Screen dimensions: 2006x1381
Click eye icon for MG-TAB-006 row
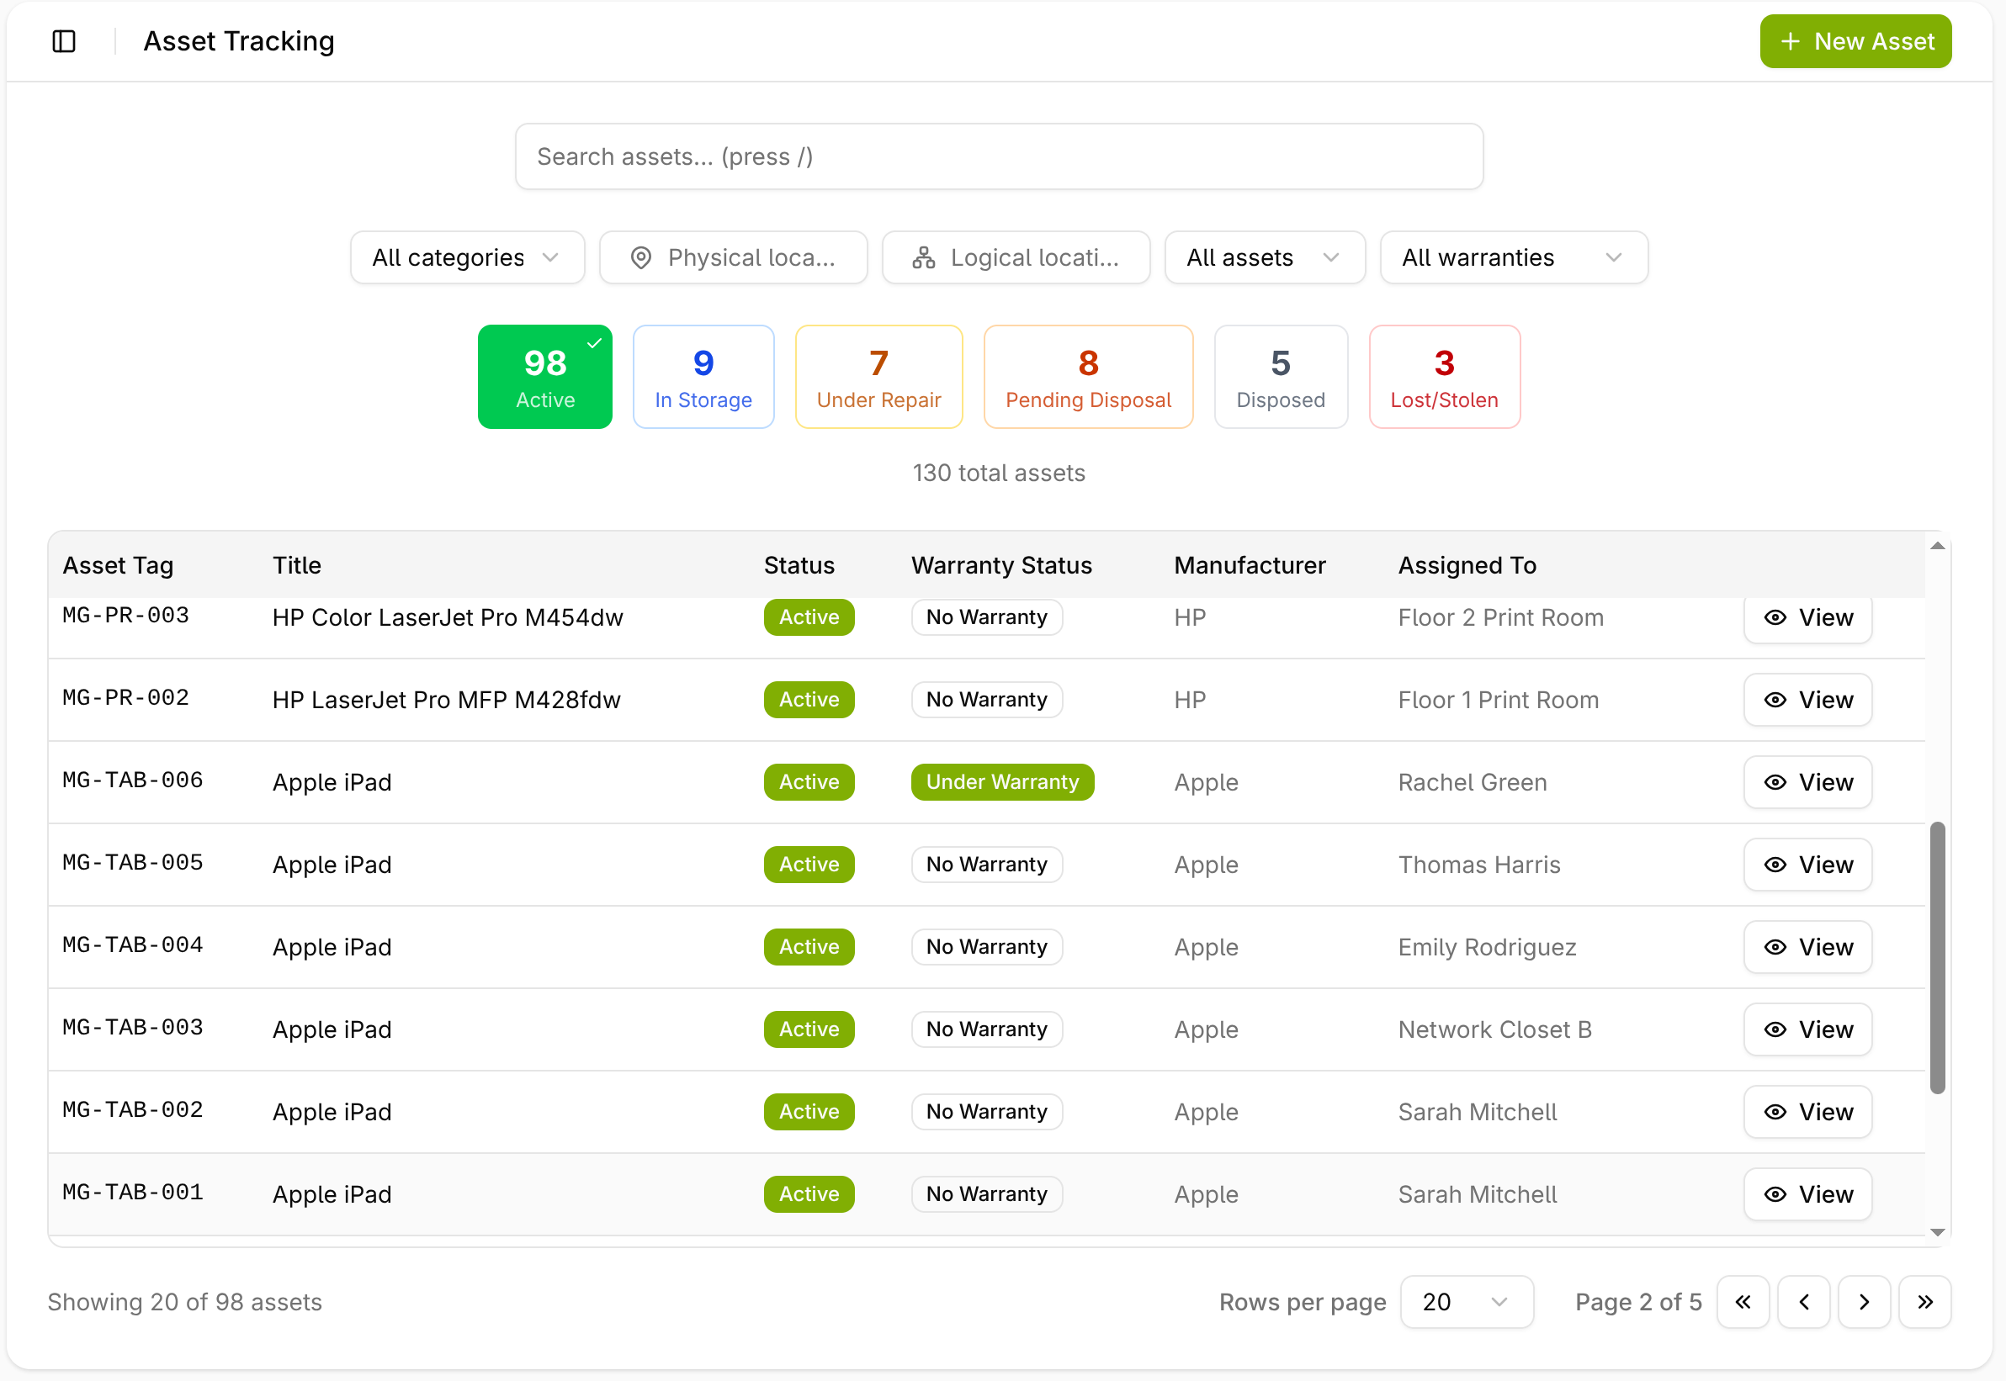(x=1775, y=782)
